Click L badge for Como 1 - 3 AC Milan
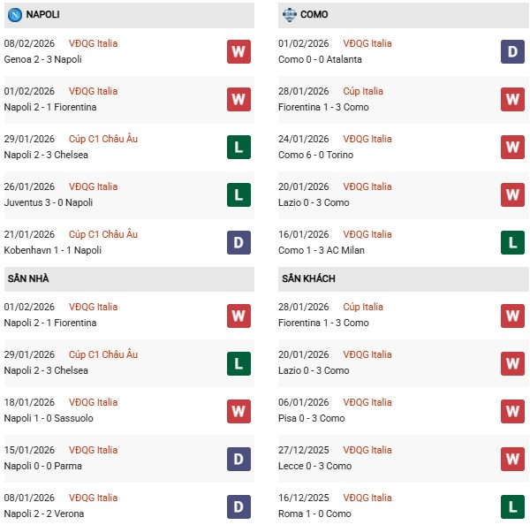This screenshot has width=530, height=525. [513, 242]
